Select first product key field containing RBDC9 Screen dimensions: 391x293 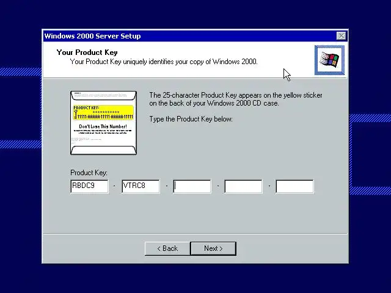pyautogui.click(x=90, y=186)
